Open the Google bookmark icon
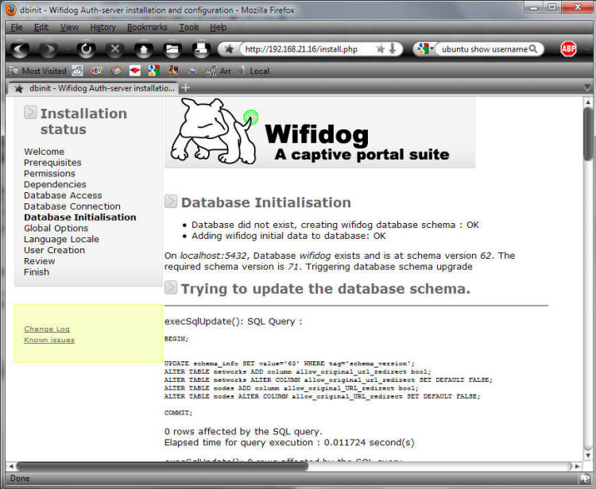596x489 pixels. (x=154, y=71)
